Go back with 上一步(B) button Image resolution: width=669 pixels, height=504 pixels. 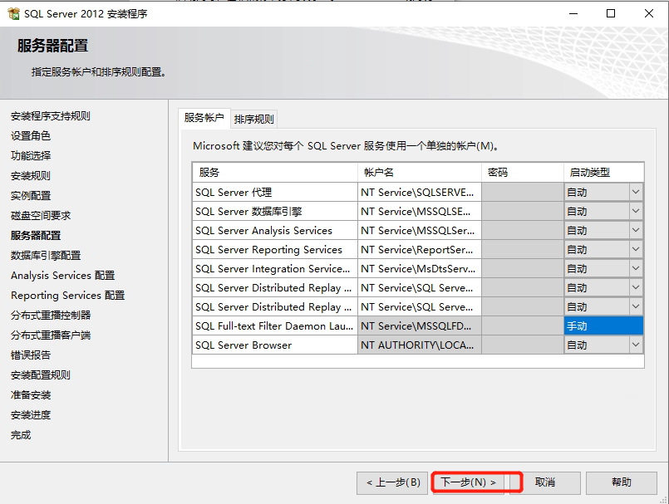pyautogui.click(x=392, y=482)
